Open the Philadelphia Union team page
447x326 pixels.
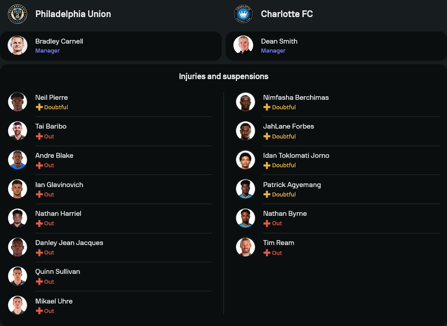(73, 14)
